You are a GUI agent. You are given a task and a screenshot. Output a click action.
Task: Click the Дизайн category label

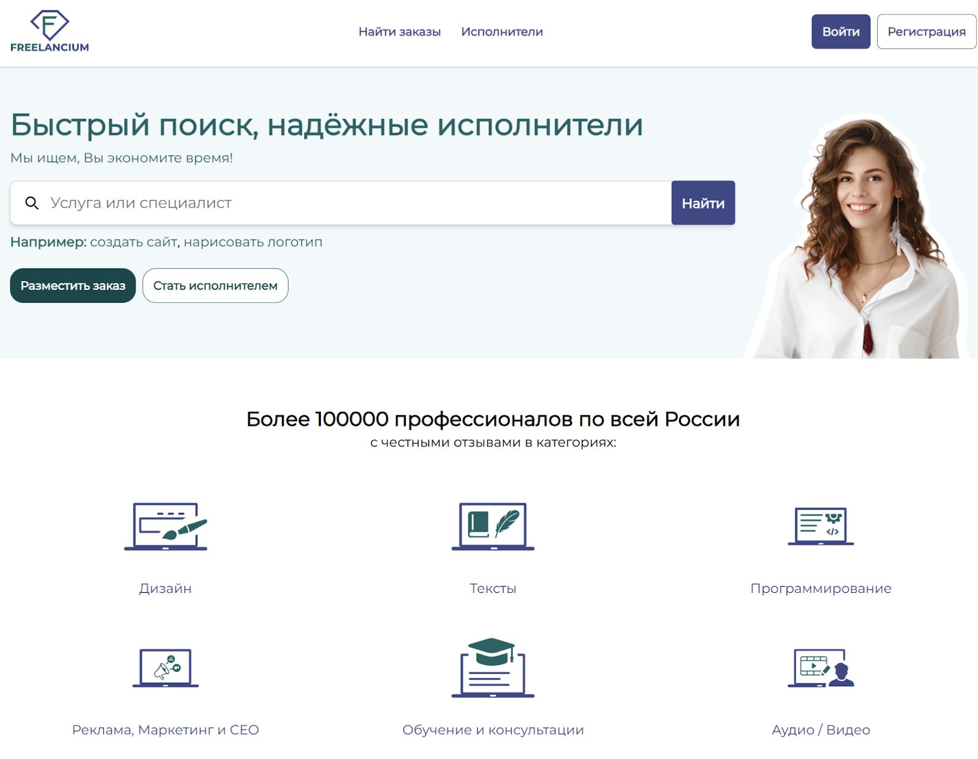[164, 588]
